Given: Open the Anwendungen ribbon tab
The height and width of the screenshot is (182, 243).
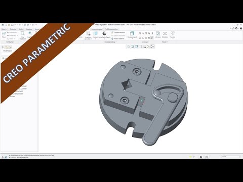Looking at the screenshot, I should (97, 29).
